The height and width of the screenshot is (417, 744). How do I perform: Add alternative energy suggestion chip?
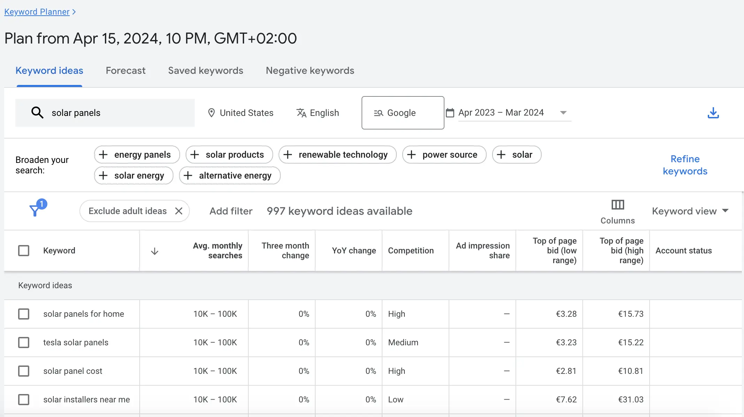[x=230, y=175]
